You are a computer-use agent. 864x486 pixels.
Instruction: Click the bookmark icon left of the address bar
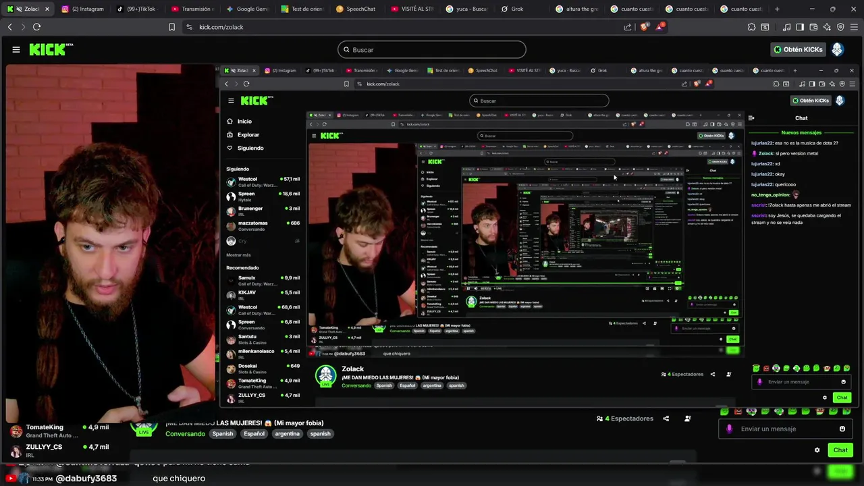pos(171,27)
